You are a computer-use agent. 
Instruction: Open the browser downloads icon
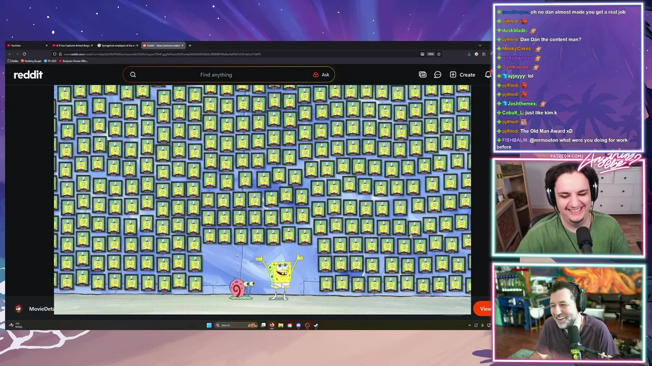pyautogui.click(x=469, y=54)
